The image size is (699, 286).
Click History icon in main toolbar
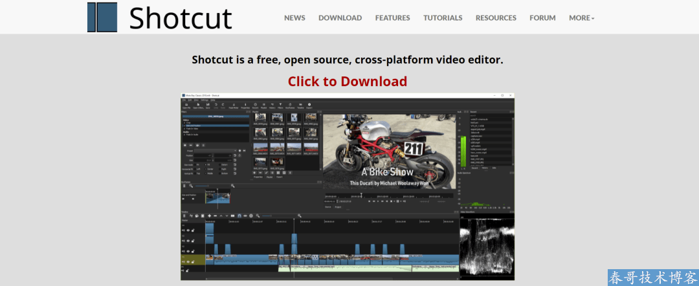tap(272, 104)
